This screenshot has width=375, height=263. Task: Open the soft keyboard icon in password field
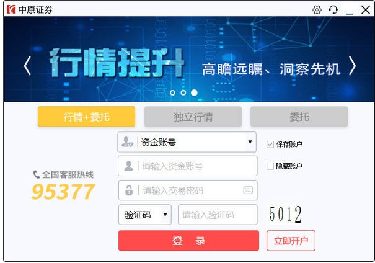click(248, 190)
